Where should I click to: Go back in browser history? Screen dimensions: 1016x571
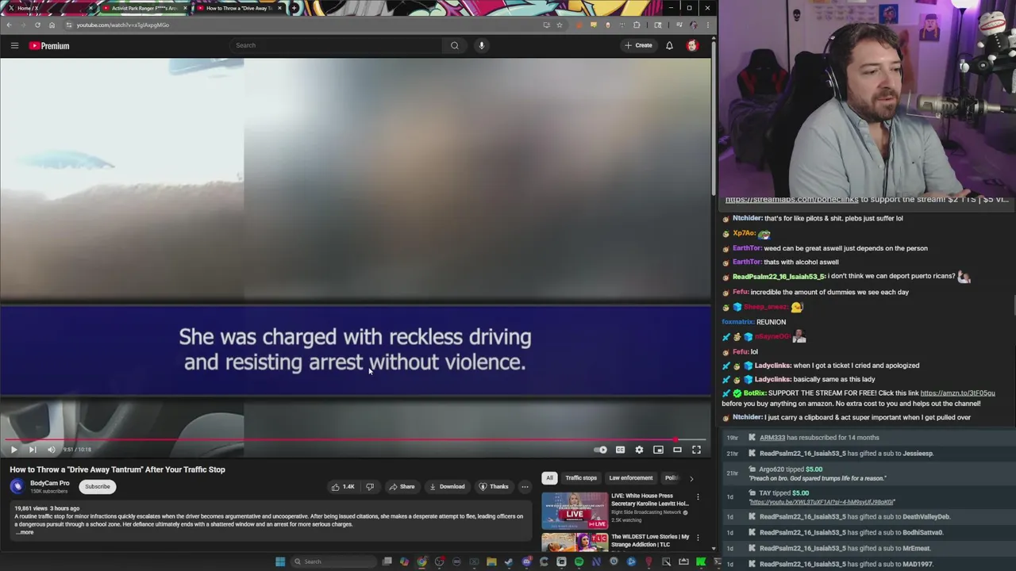[x=9, y=25]
